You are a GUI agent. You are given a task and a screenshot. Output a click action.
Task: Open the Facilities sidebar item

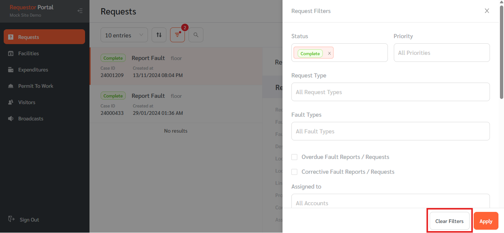click(44, 53)
